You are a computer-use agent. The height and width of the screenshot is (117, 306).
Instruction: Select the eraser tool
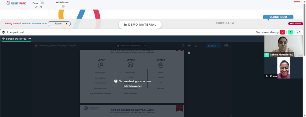click(x=41, y=7)
